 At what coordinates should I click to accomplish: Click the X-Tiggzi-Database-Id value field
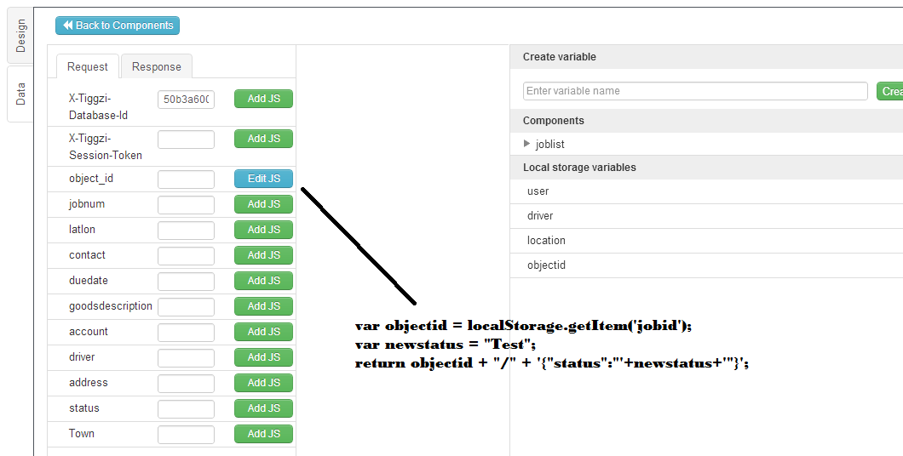pos(186,100)
